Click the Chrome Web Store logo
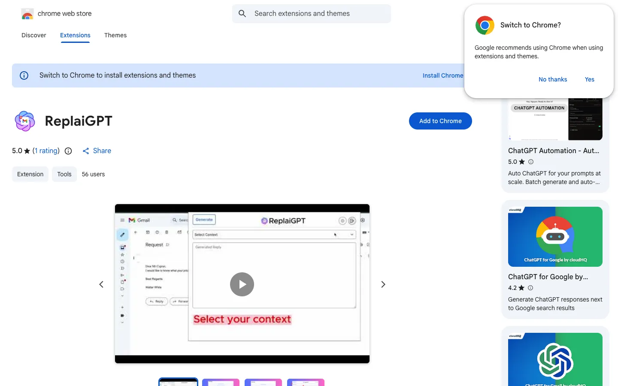 click(27, 14)
